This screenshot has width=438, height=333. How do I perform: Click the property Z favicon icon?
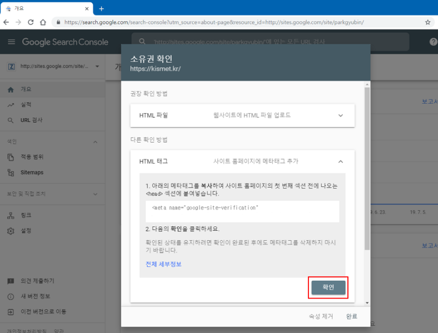[12, 67]
